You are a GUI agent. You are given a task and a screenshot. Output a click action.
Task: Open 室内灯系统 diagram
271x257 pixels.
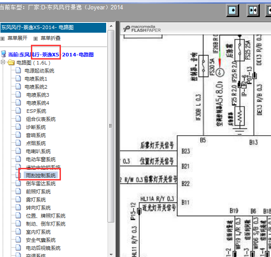pyautogui.click(x=38, y=232)
